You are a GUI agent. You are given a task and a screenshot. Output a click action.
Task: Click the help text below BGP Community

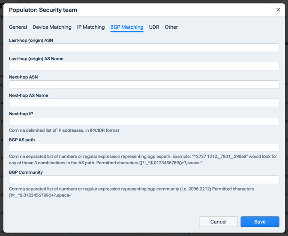[132, 192]
